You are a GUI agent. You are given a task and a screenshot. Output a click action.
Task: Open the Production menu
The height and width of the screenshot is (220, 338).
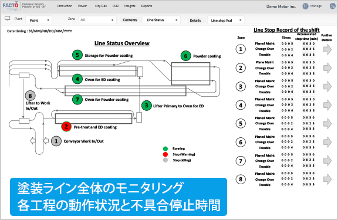tap(65, 6)
